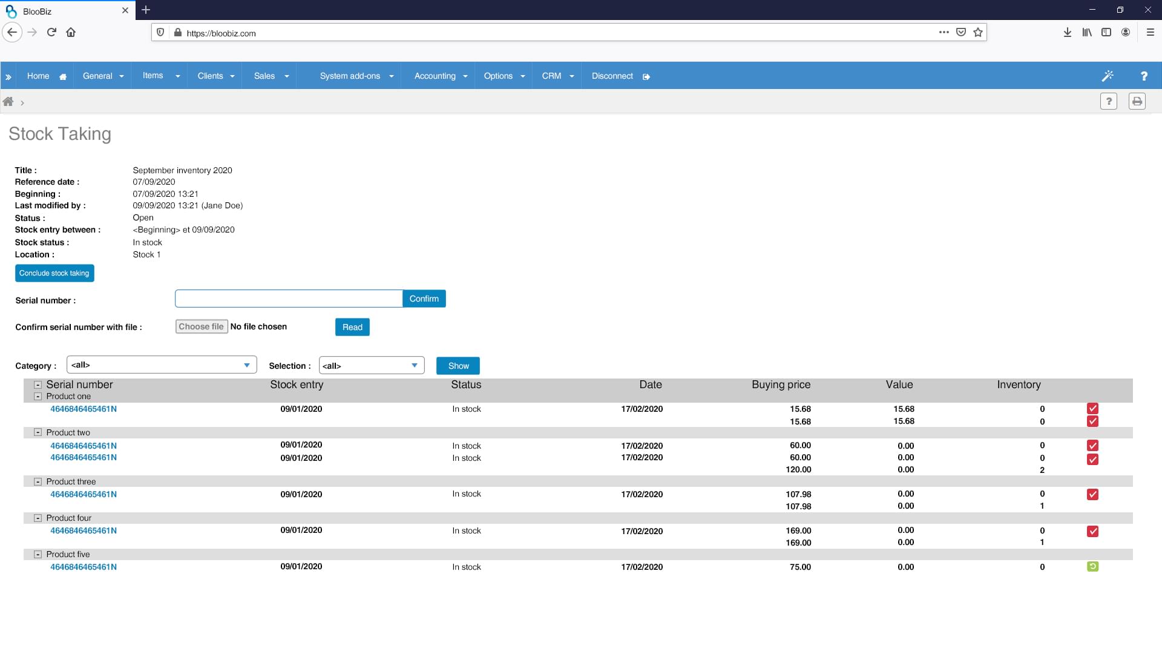Viewport: 1162px width, 654px height.
Task: Open System add-ons menu
Action: tap(356, 76)
